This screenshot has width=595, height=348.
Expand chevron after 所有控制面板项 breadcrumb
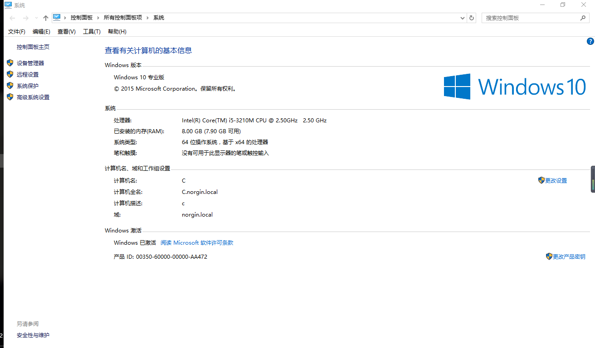tap(148, 18)
